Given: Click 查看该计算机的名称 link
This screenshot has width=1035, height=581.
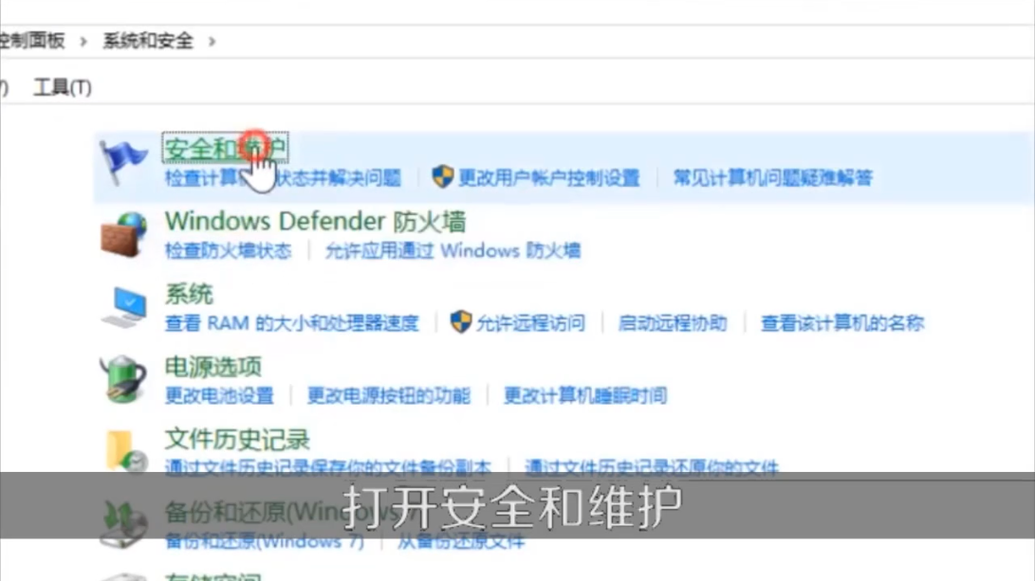Looking at the screenshot, I should (x=842, y=323).
